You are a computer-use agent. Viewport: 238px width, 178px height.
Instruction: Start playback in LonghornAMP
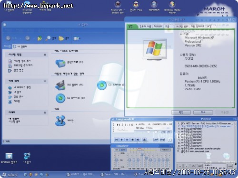[x=122, y=140]
